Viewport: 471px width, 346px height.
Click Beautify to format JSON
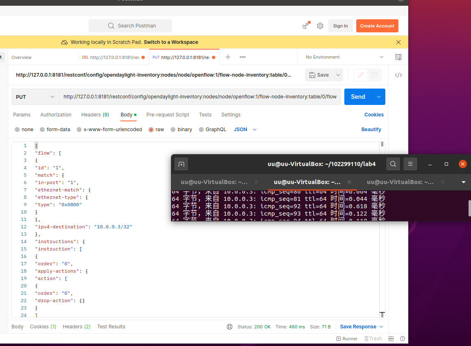pyautogui.click(x=371, y=130)
